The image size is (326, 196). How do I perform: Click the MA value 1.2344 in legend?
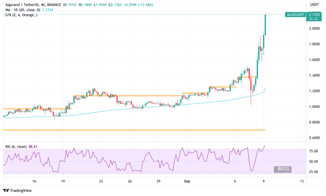(47, 10)
